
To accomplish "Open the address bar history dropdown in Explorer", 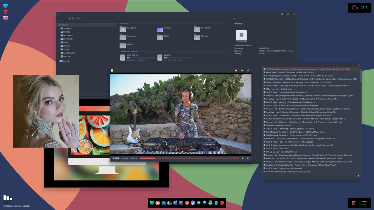I will [x=235, y=18].
